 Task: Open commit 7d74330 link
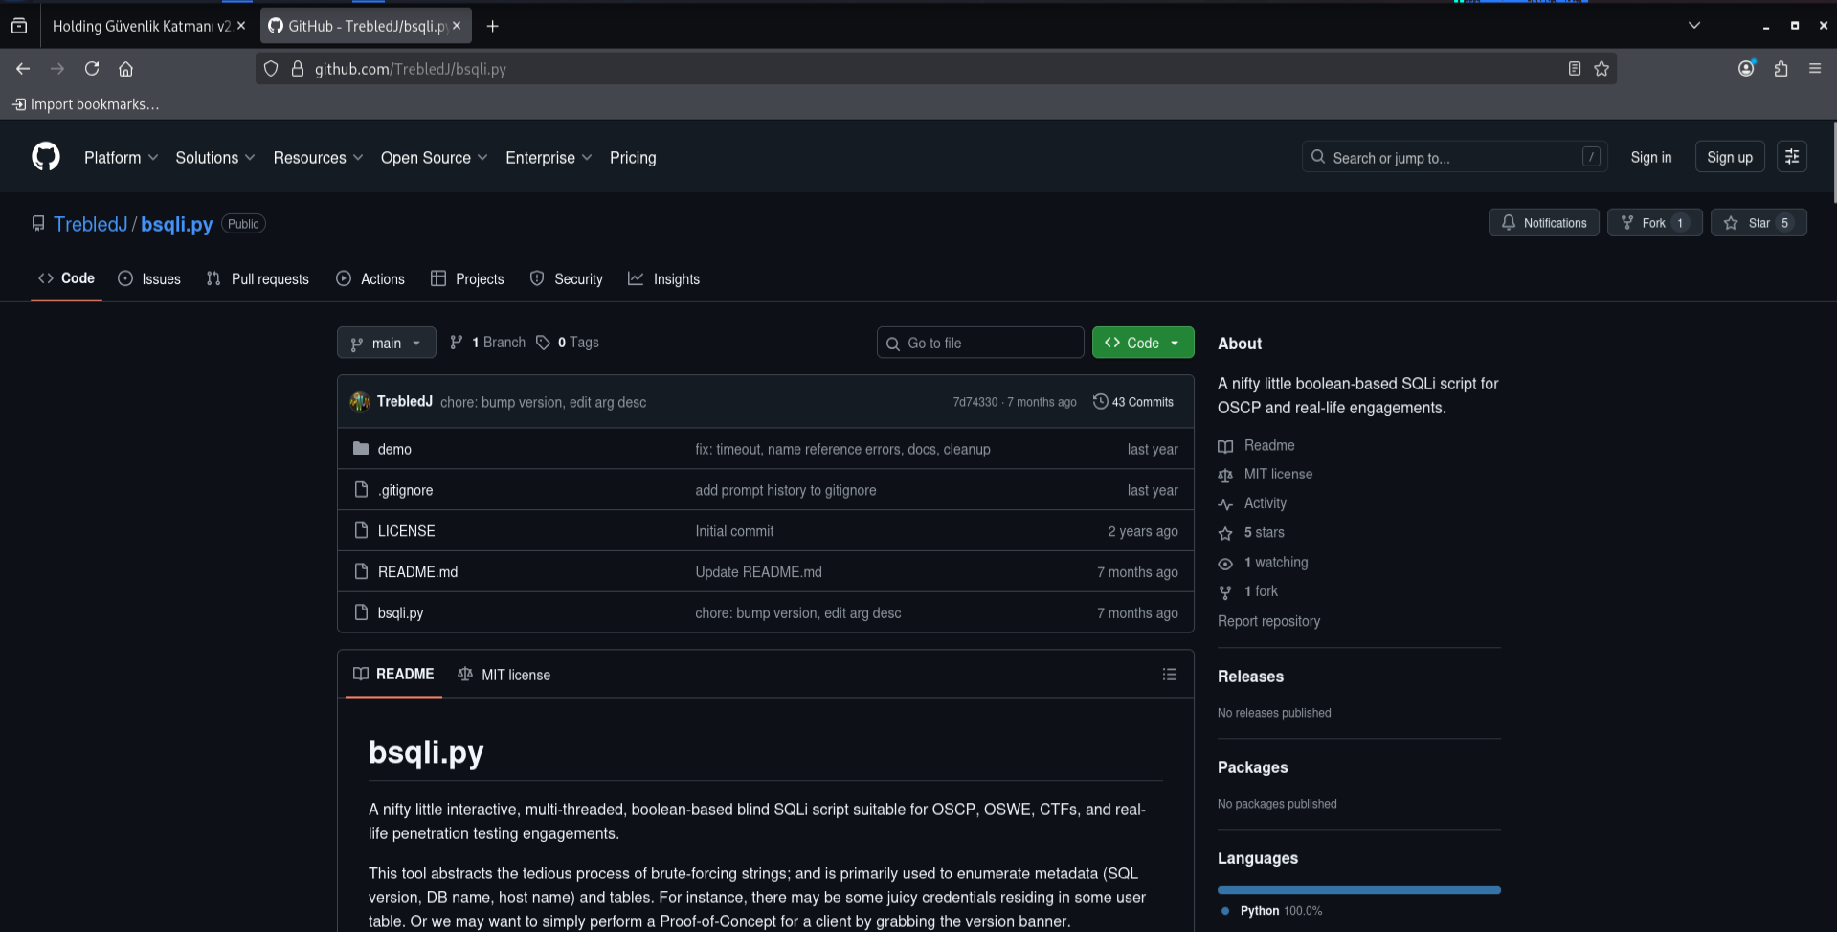975,402
